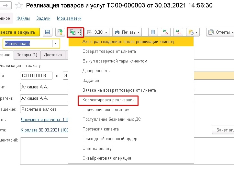Switch to the Доставка tab

53,55
